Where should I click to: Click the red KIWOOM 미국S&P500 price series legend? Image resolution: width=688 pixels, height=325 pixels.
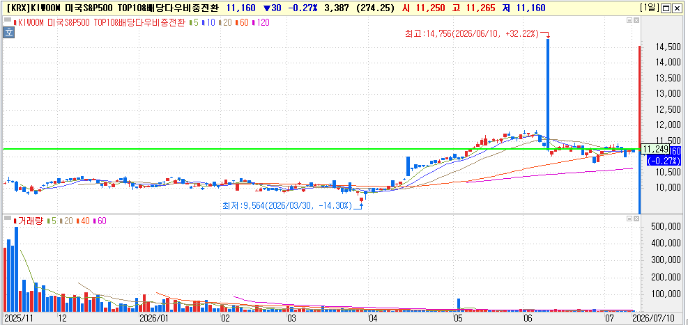pyautogui.click(x=99, y=22)
